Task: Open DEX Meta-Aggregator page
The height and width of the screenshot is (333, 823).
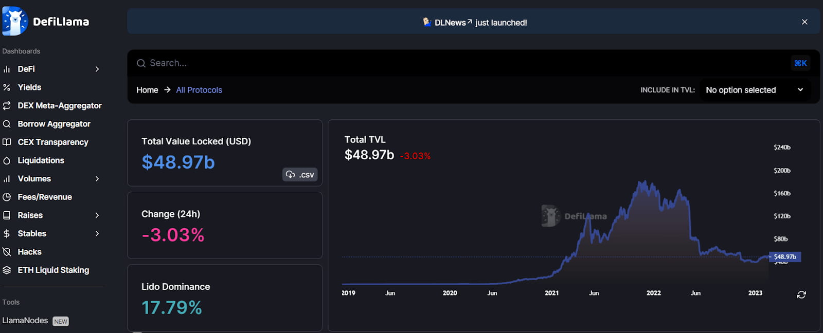Action: pos(60,105)
